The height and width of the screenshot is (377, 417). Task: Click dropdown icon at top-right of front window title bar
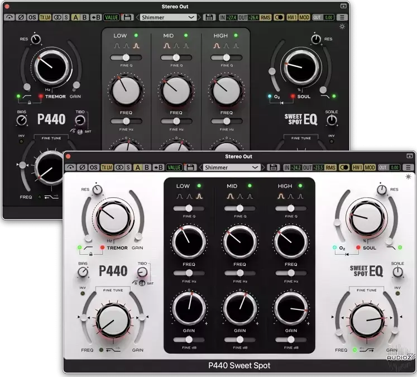pos(409,156)
